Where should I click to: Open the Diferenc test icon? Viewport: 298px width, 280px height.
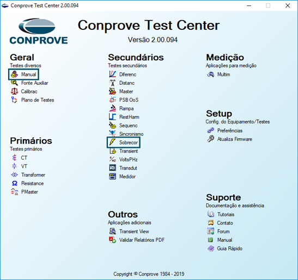click(x=113, y=74)
